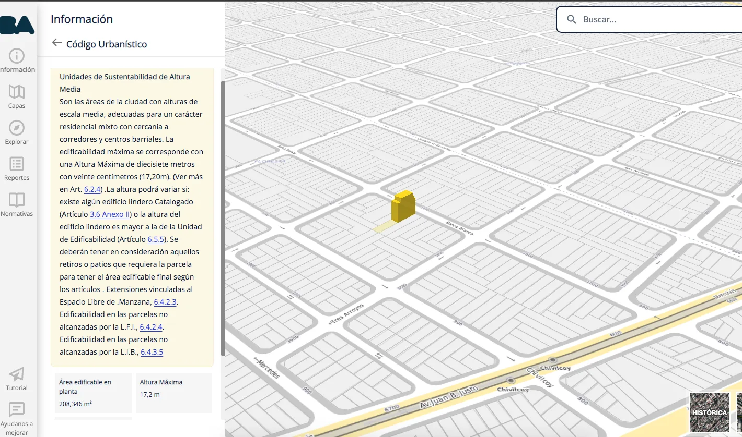Open the 6.4.3.5 article link
The width and height of the screenshot is (742, 437).
(152, 352)
